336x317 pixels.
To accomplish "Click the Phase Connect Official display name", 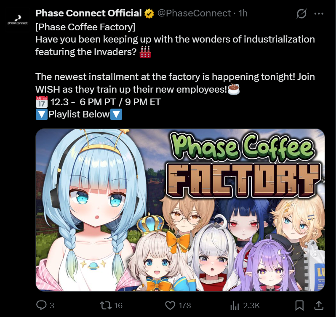I will 88,13.
